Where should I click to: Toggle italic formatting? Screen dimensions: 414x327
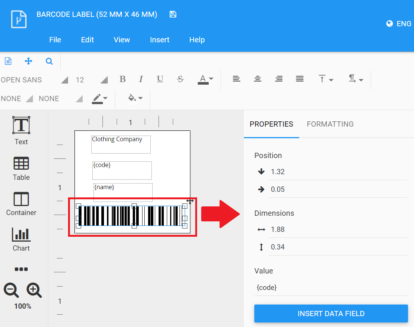tap(141, 79)
